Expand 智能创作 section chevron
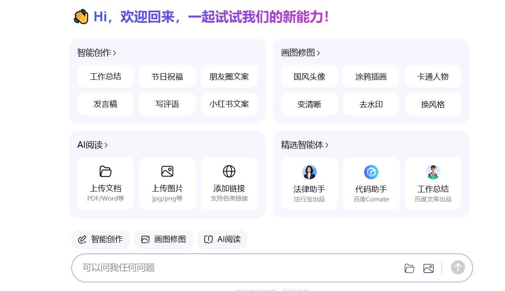505x291 pixels. [x=114, y=53]
